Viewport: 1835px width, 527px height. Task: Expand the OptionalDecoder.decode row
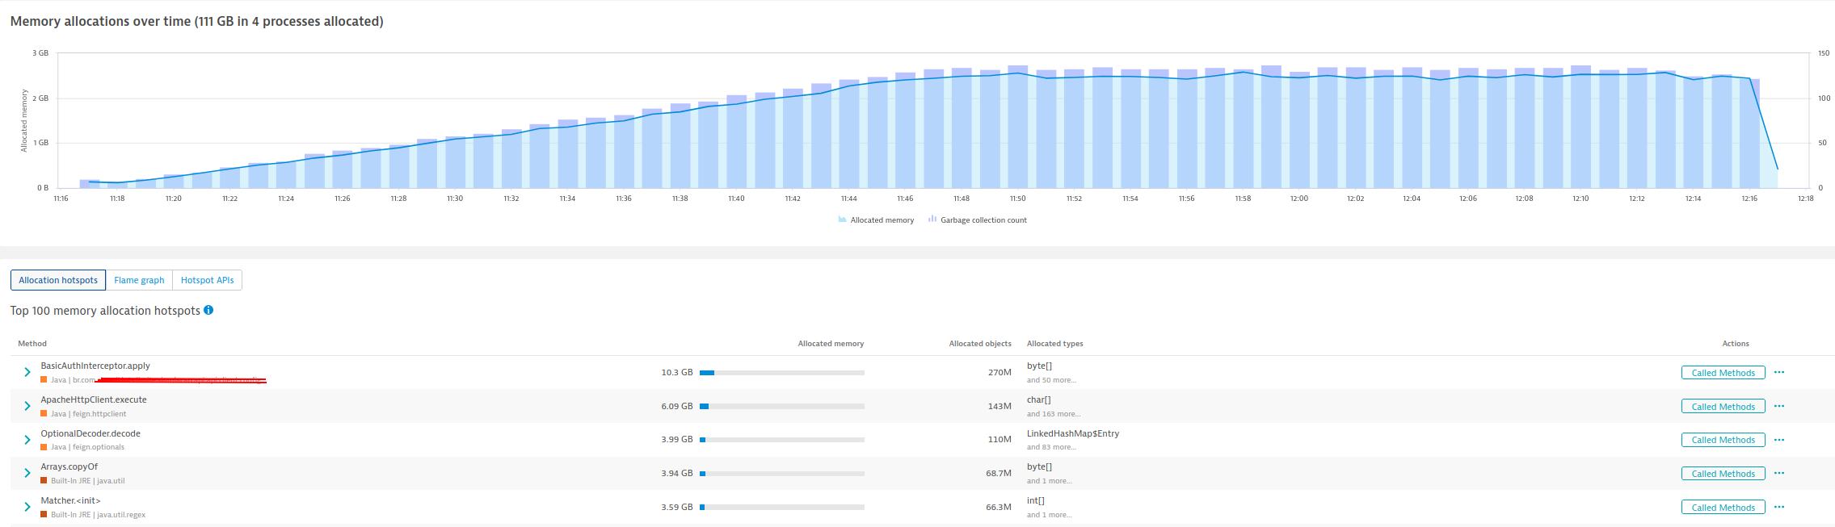[27, 440]
